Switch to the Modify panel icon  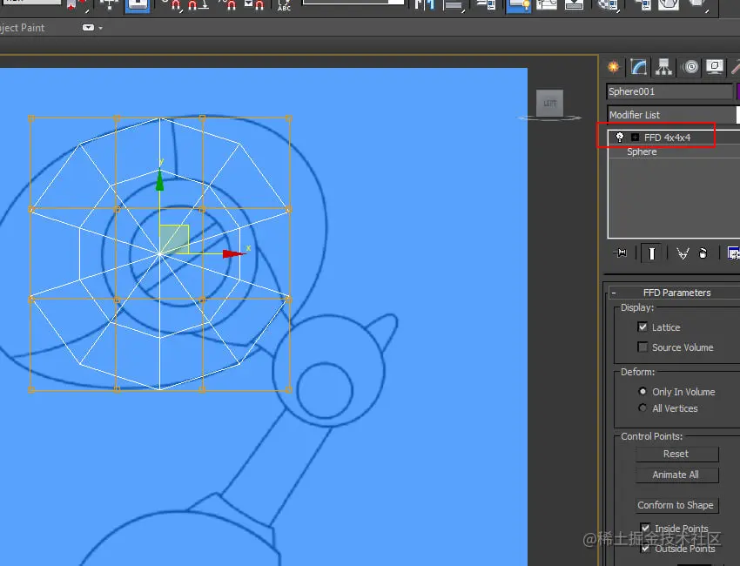[x=638, y=67]
